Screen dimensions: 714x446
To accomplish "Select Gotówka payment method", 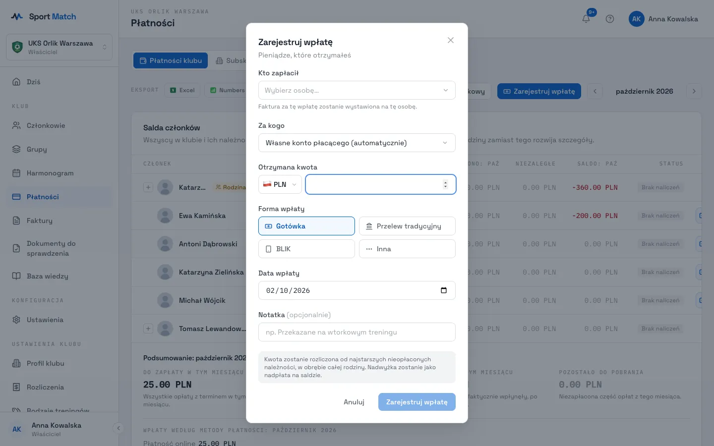I will pyautogui.click(x=306, y=226).
